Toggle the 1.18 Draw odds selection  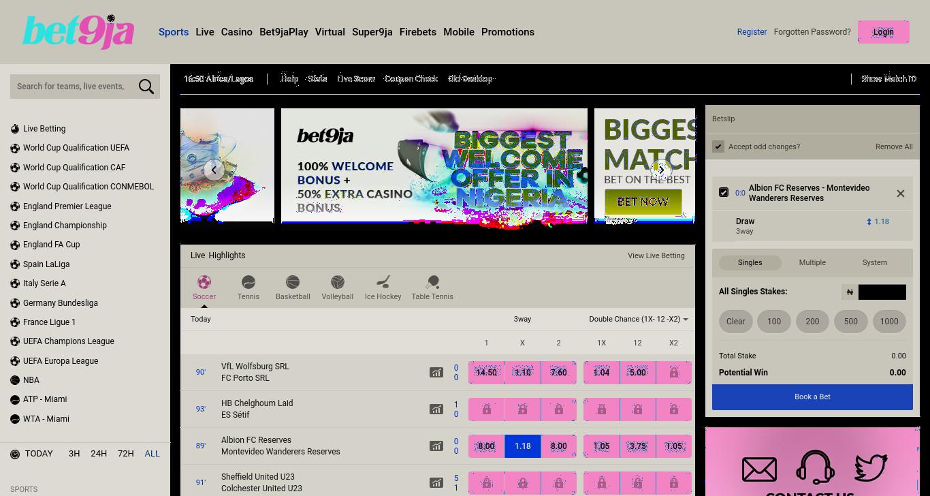point(522,446)
